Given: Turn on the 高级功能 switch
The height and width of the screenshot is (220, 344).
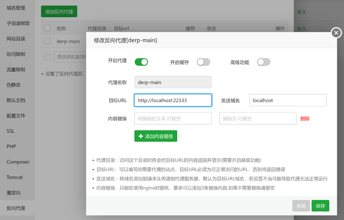Looking at the screenshot, I should tap(264, 62).
